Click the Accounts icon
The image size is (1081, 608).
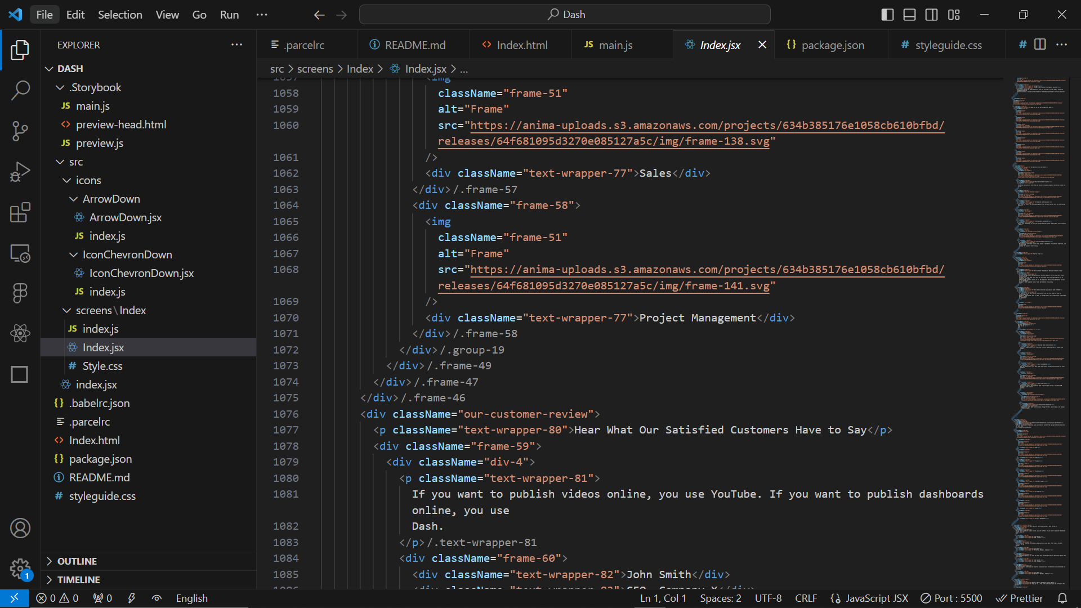point(20,528)
